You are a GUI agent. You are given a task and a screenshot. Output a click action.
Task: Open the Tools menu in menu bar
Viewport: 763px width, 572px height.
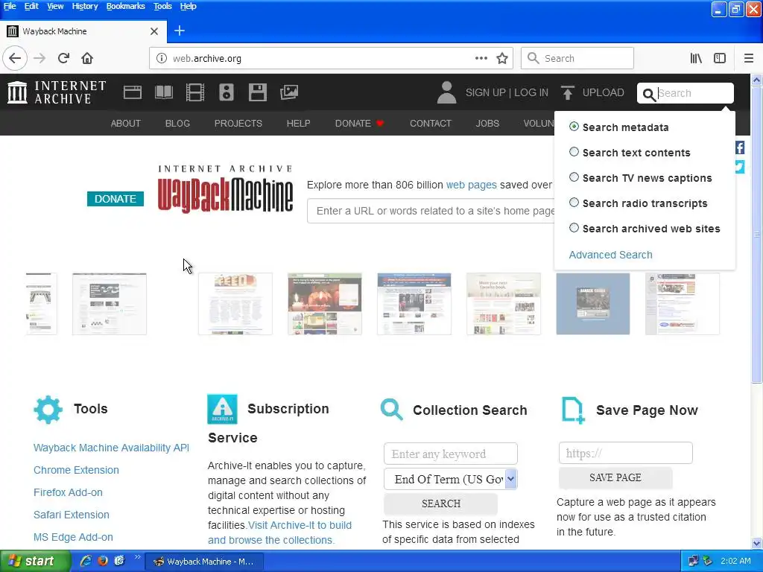tap(162, 6)
